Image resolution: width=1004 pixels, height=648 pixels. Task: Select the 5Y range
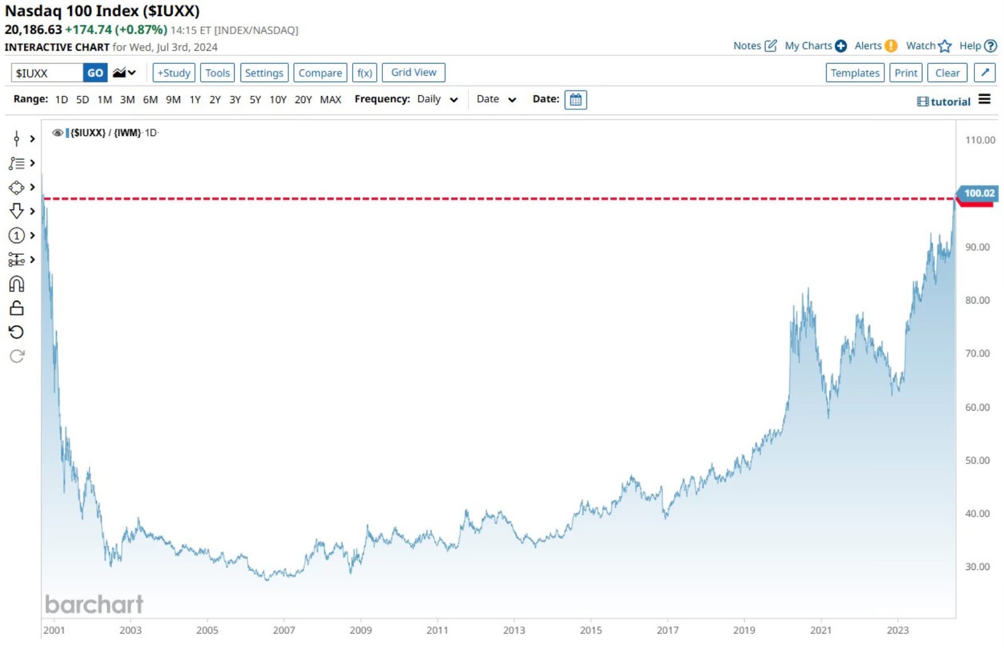255,100
